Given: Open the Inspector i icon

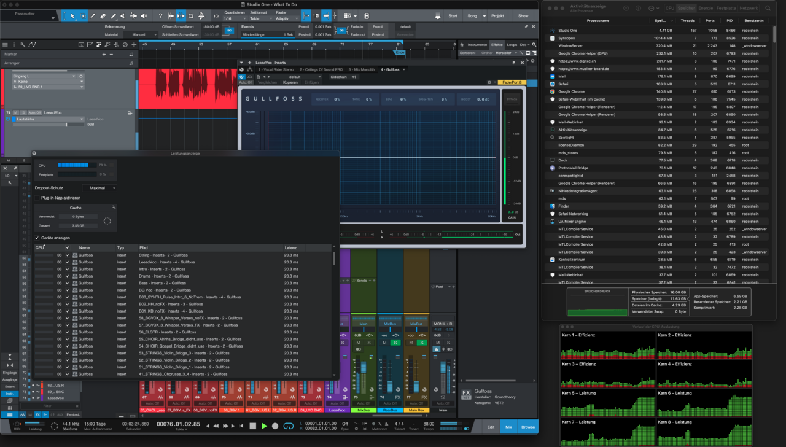Looking at the screenshot, I should click(14, 45).
